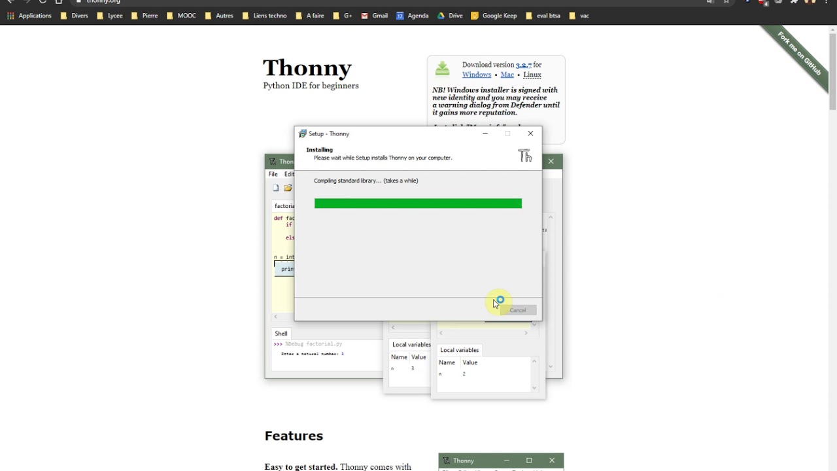Viewport: 837px width, 471px height.
Task: Open the Divers bookmark folder
Action: click(x=74, y=16)
